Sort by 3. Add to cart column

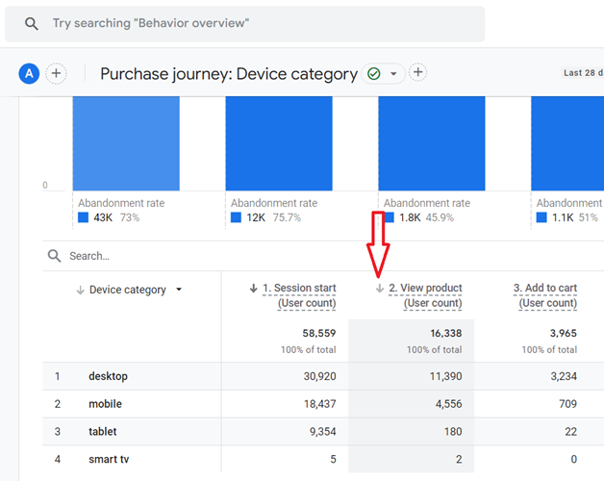tap(545, 289)
